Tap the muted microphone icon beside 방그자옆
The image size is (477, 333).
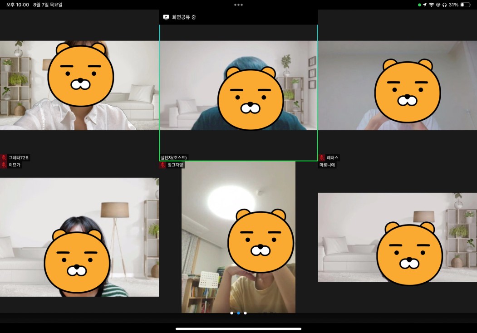click(163, 165)
